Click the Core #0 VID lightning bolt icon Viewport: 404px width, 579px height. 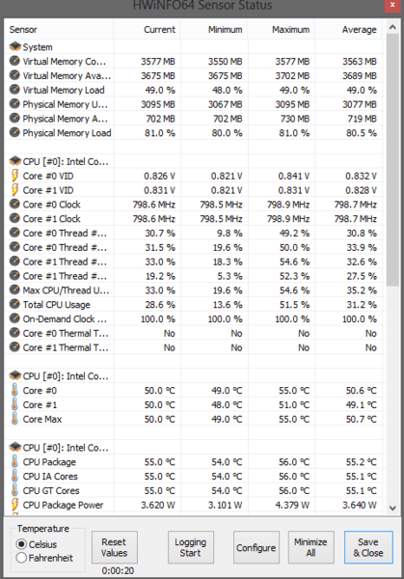14,176
